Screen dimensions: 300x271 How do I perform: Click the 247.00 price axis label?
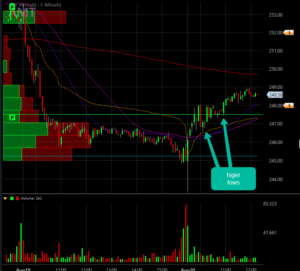pyautogui.click(x=276, y=124)
